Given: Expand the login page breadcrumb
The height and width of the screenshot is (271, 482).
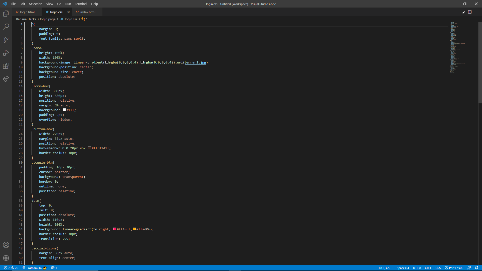Looking at the screenshot, I should point(48,19).
